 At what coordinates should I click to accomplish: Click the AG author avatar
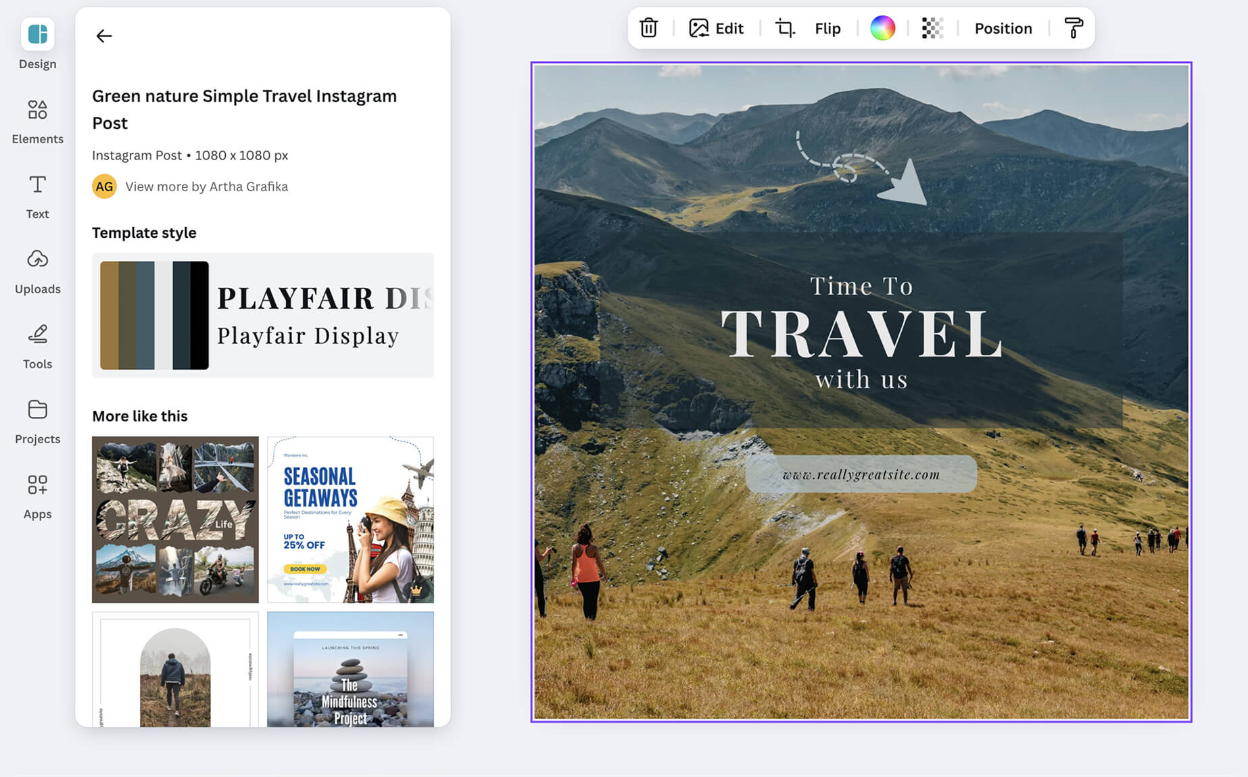(104, 186)
